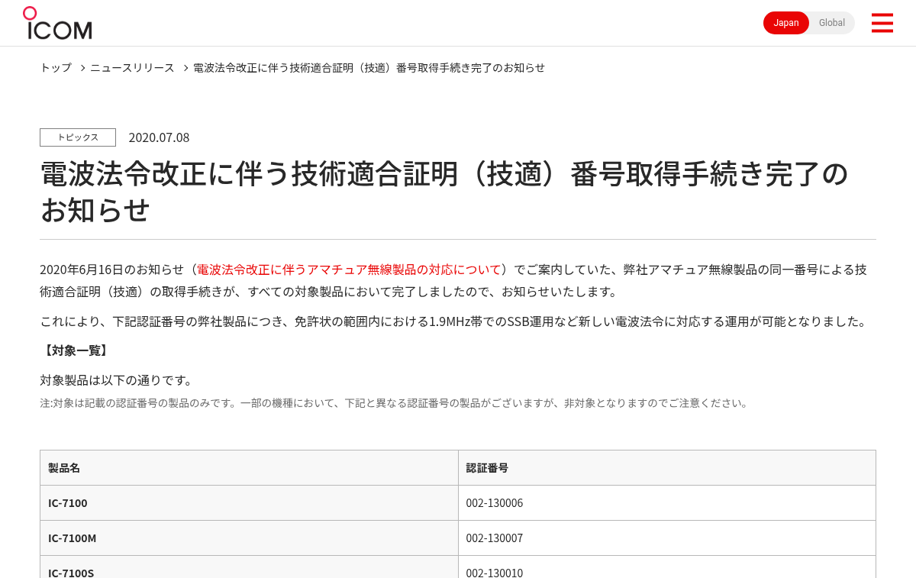
Task: Select the IC-7100 table cell
Action: click(249, 503)
